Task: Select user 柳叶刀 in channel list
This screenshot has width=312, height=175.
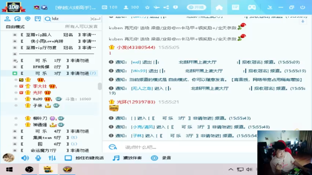Action: pos(40,118)
